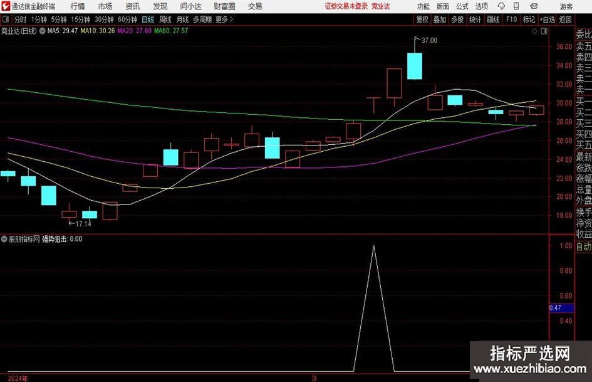Open the 行情 menu
The image size is (592, 382).
[x=78, y=6]
